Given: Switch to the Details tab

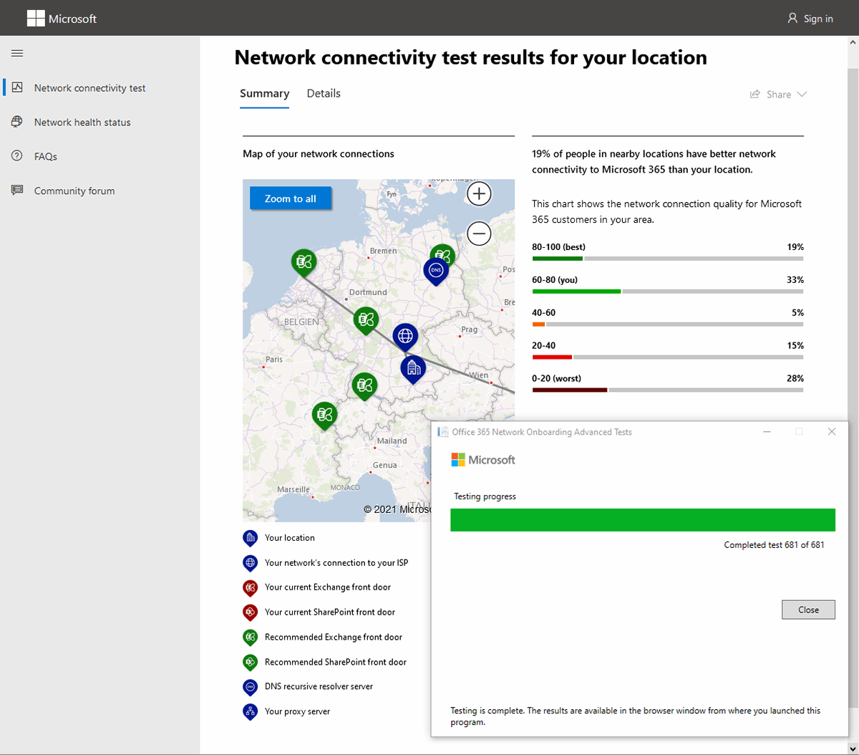Looking at the screenshot, I should 323,93.
